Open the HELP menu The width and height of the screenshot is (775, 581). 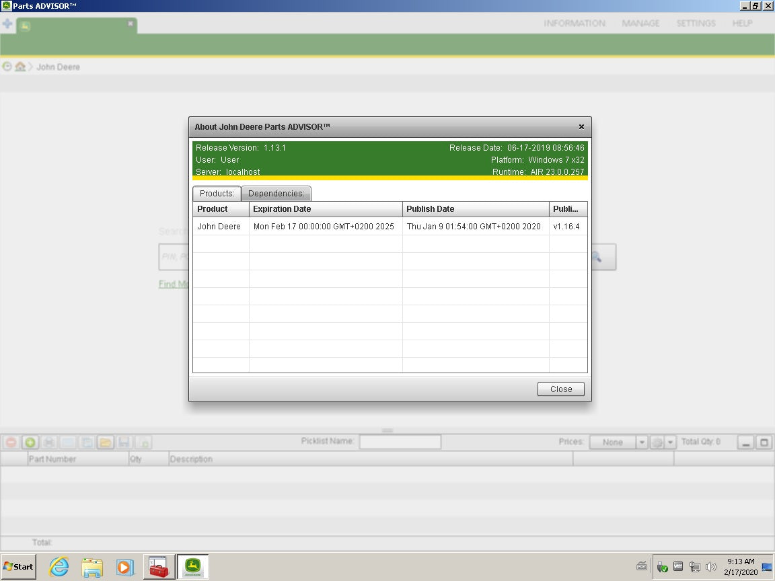pyautogui.click(x=742, y=24)
